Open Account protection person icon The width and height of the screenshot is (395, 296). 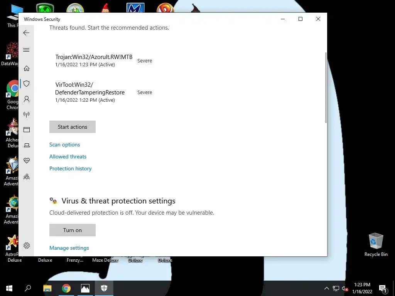[x=27, y=99]
